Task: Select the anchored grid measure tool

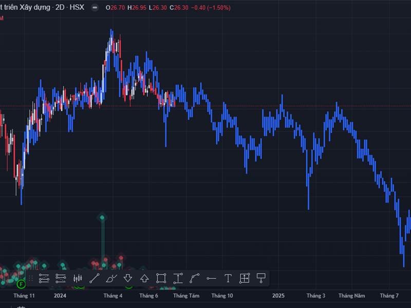Action: pyautogui.click(x=245, y=278)
